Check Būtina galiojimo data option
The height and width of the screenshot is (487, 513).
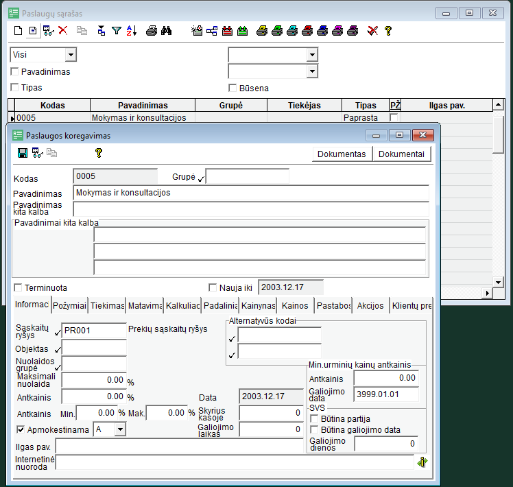[314, 429]
